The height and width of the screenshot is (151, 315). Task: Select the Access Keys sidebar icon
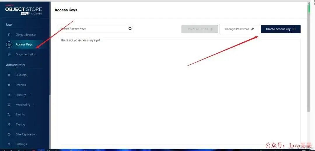click(9, 44)
